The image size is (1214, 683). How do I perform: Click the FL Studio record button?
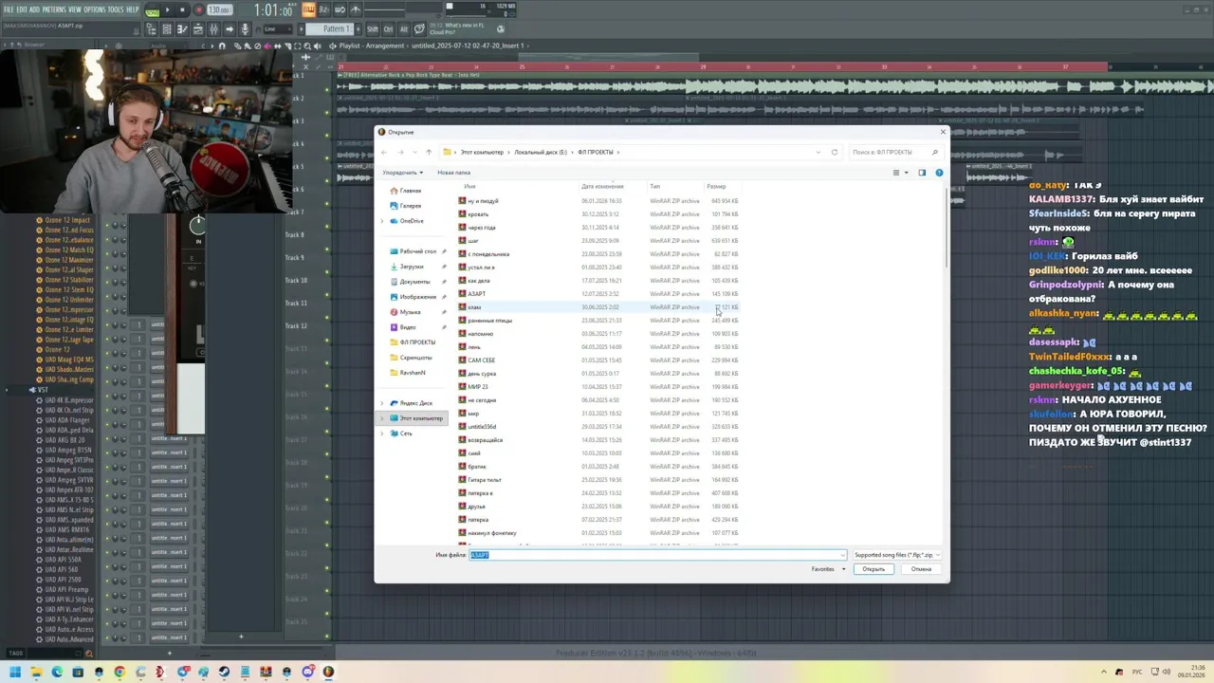[x=199, y=9]
